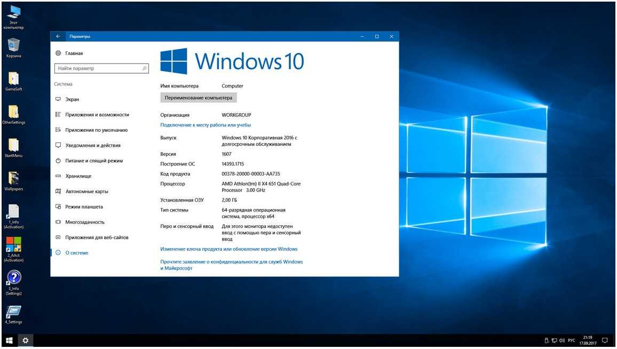Open the Экран display settings

coord(72,99)
